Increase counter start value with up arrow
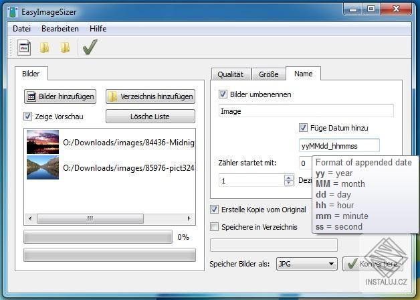420x300 pixels. 288,177
